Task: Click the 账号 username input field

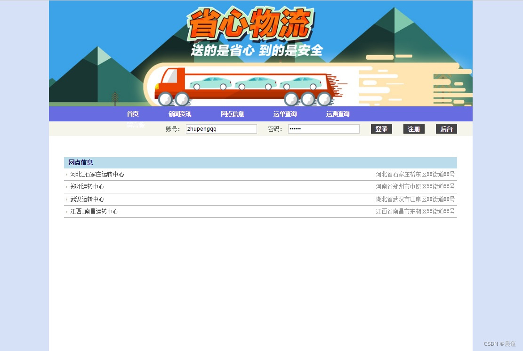Action: (x=221, y=128)
